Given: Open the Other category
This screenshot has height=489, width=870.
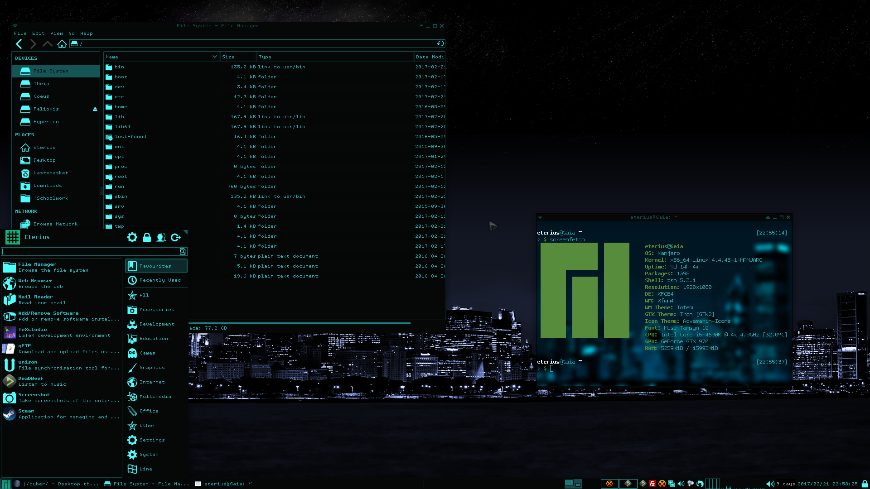Looking at the screenshot, I should [x=156, y=426].
